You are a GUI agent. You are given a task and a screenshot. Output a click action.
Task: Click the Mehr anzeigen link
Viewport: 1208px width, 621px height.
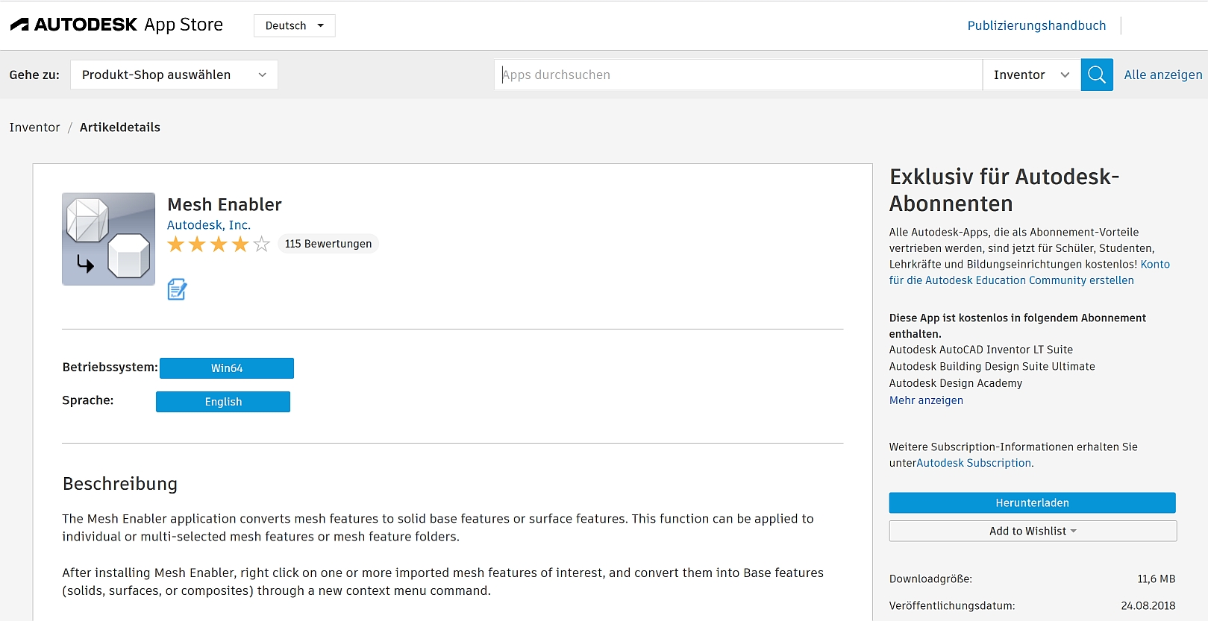click(x=926, y=400)
